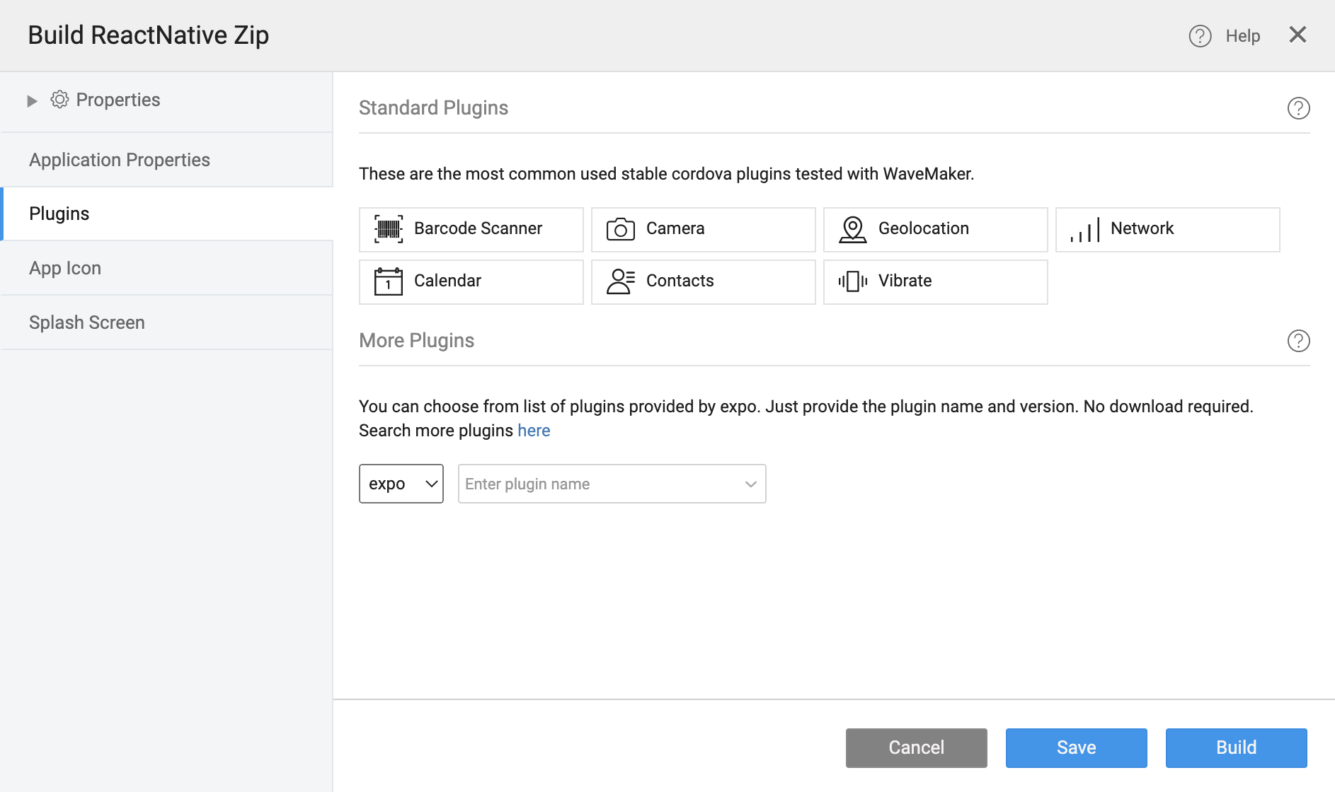The image size is (1335, 792).
Task: Select the Geolocation plugin icon
Action: tap(852, 229)
